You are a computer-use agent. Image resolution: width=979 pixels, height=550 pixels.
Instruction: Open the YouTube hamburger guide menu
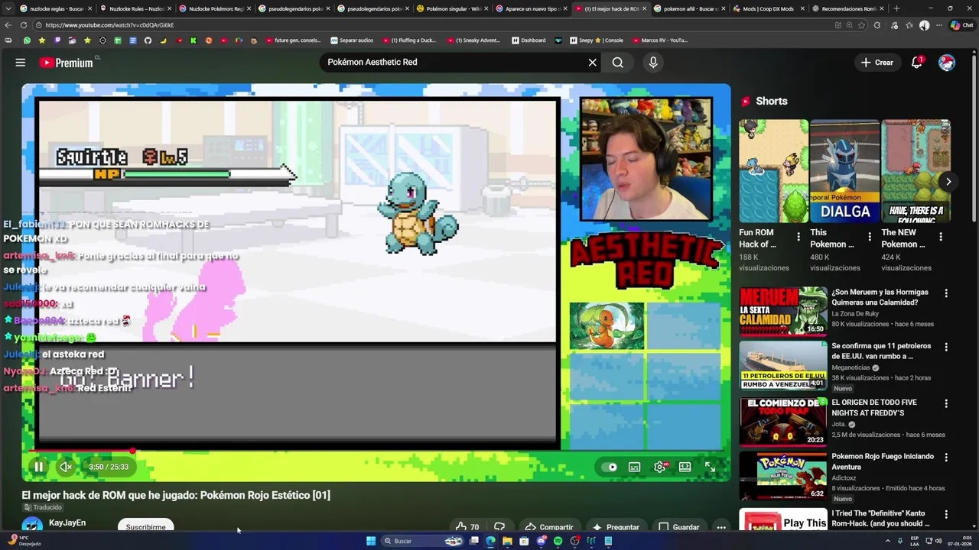(x=21, y=63)
